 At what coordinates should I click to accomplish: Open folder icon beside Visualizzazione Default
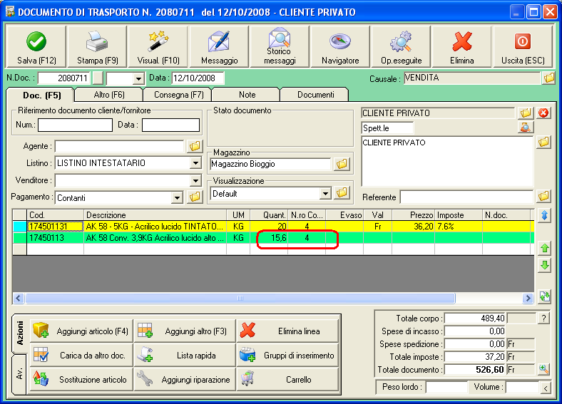[x=342, y=193]
